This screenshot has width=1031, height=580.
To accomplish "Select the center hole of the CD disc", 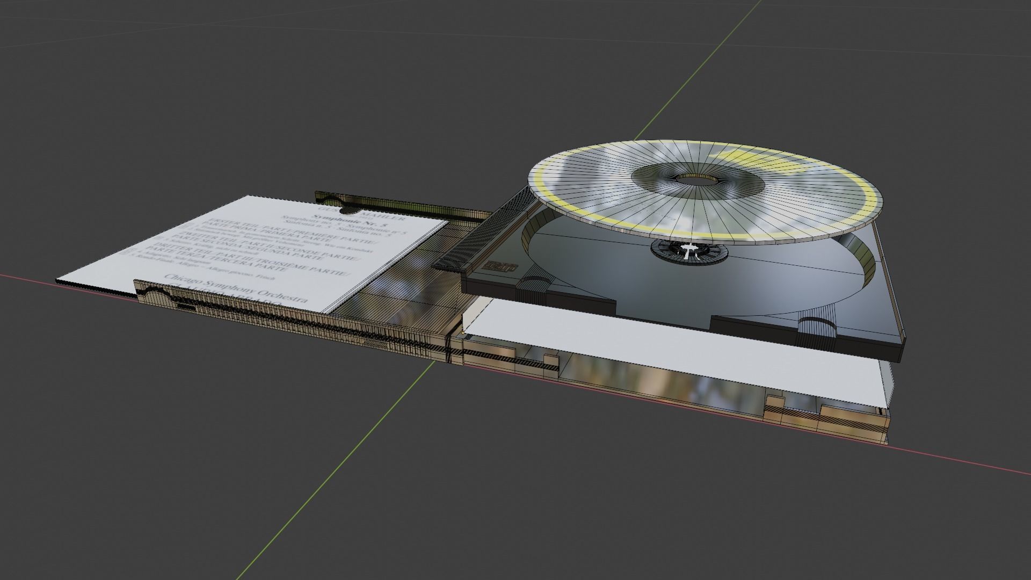I will coord(698,180).
